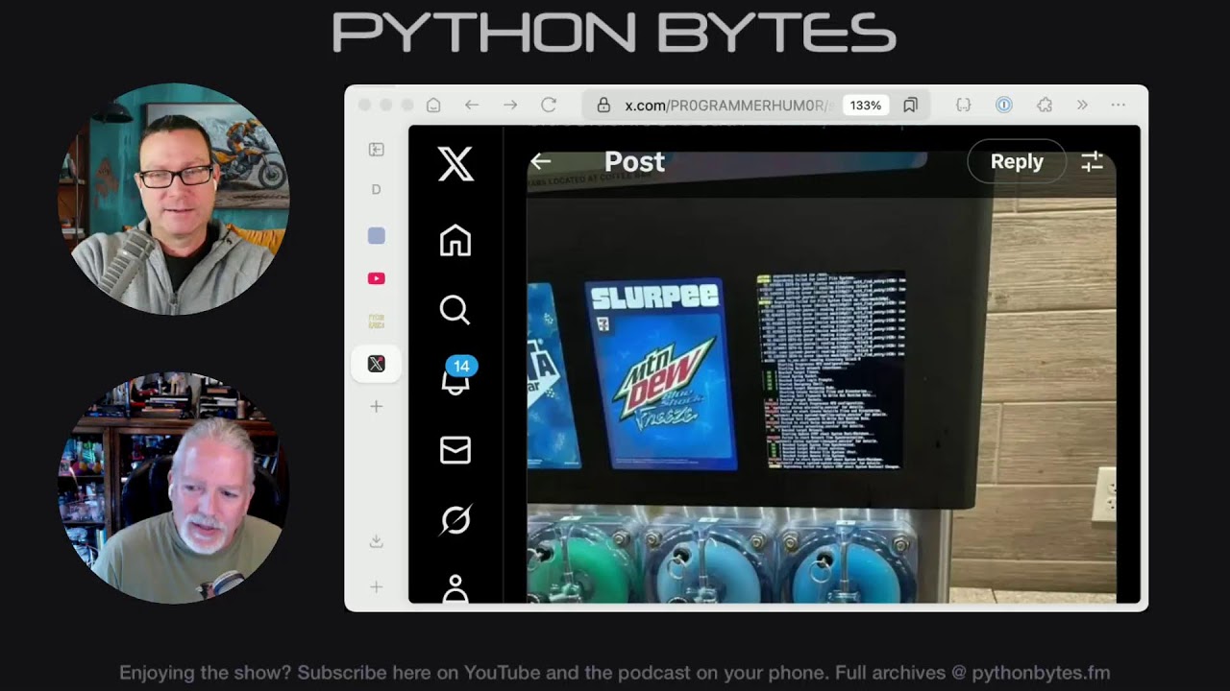Click the terminal boot log screen in photo
This screenshot has height=691, width=1230.
coord(830,370)
